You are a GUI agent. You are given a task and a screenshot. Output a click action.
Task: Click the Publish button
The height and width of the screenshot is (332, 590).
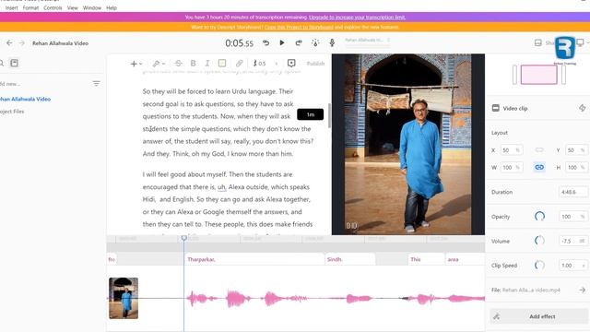tap(315, 64)
